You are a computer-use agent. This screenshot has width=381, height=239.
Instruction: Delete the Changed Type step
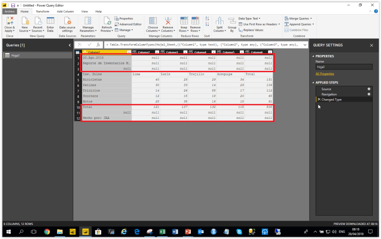(319, 99)
